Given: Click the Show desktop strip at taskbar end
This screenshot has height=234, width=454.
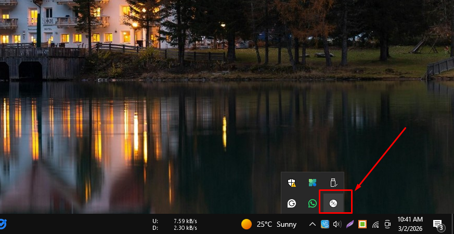Looking at the screenshot, I should pos(452,224).
